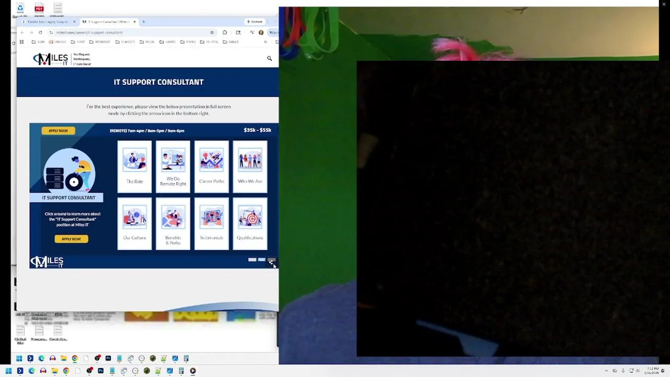This screenshot has width=670, height=377.
Task: Go back in browser history
Action: click(22, 32)
